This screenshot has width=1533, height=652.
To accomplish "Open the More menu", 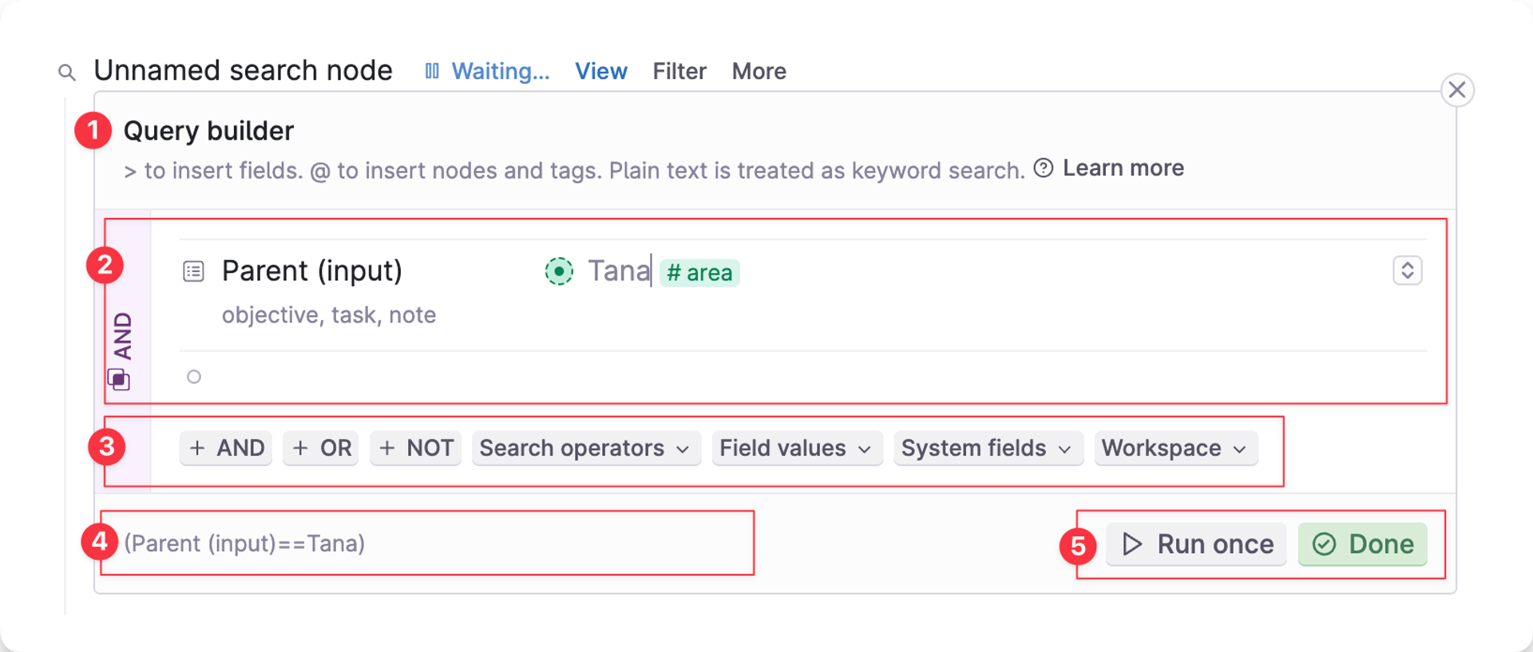I will pos(758,71).
